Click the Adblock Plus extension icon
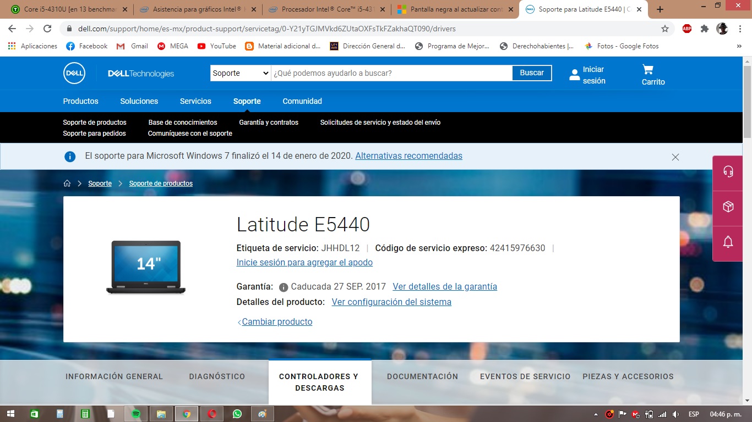The image size is (752, 422). coord(687,29)
